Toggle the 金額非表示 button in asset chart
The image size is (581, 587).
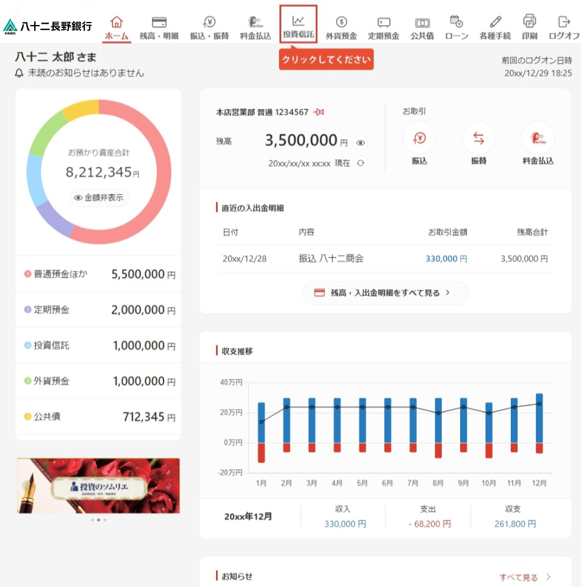[99, 198]
